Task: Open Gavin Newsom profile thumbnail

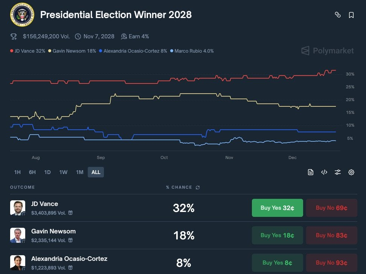Action: [x=18, y=235]
